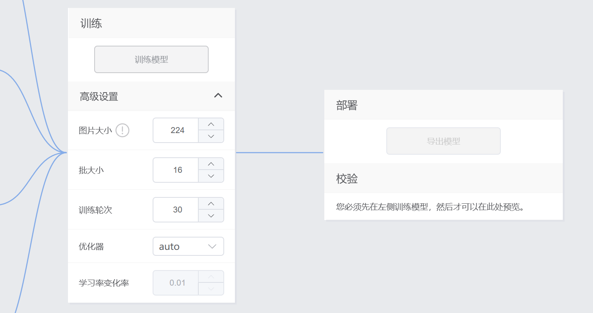Increase 批大小 with up arrow

tap(211, 164)
